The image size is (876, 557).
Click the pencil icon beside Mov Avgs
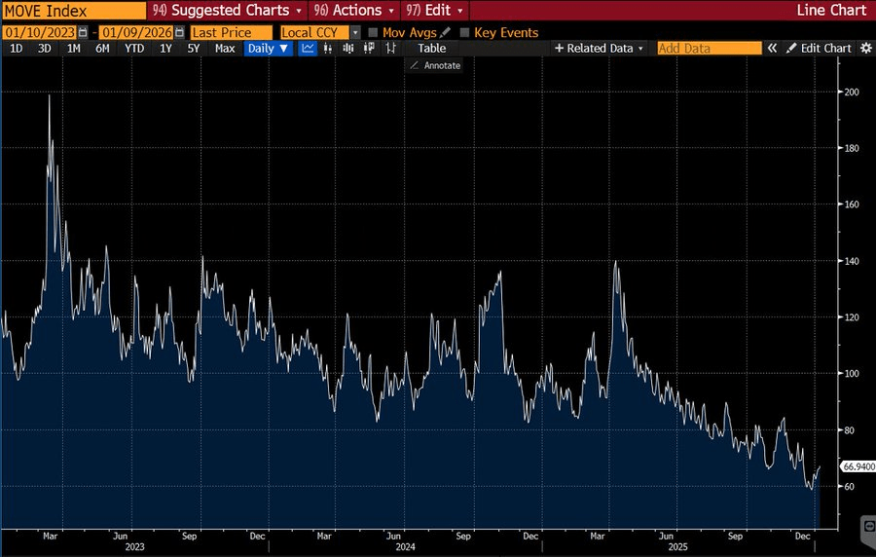[x=446, y=32]
